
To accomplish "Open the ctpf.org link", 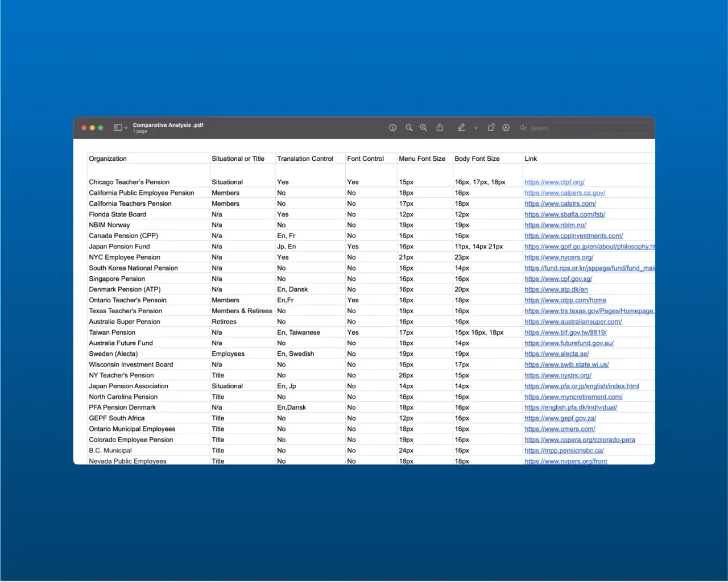I will click(x=555, y=182).
